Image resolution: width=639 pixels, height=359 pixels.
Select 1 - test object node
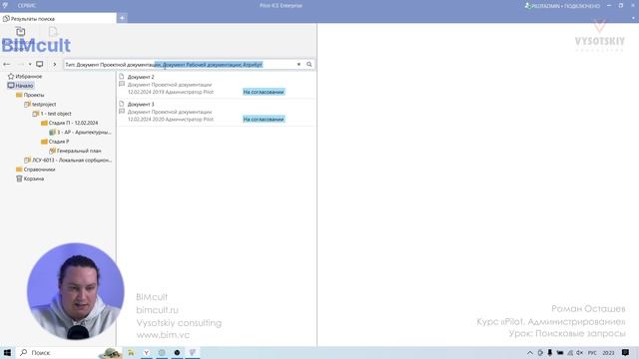(56, 114)
